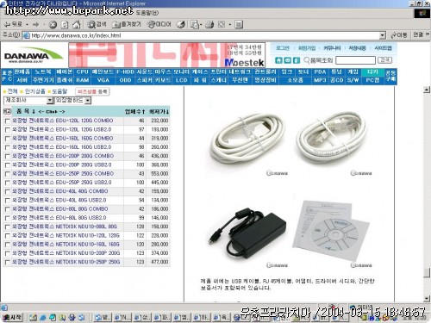
Task: Click the 품목조회 search input field
Action: point(355,60)
